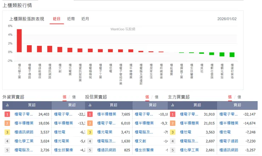
Task: Open 櫃化學工業 link in 主力 買超 list
Action: (189, 150)
